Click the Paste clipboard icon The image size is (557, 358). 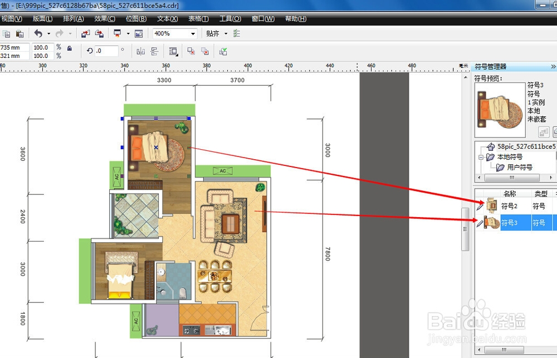[x=20, y=34]
